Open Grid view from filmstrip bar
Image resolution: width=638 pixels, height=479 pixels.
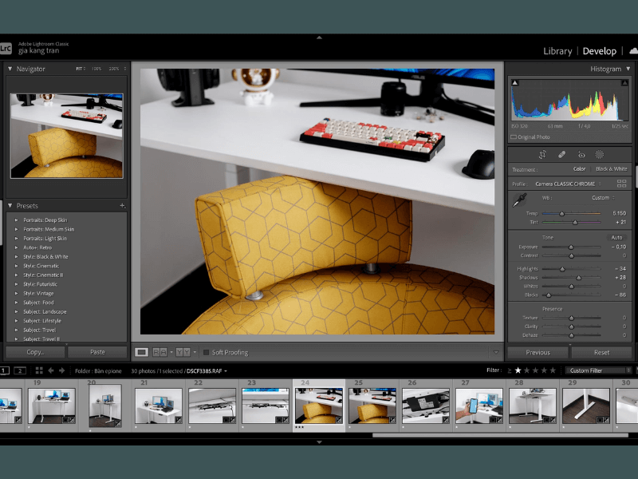(37, 370)
